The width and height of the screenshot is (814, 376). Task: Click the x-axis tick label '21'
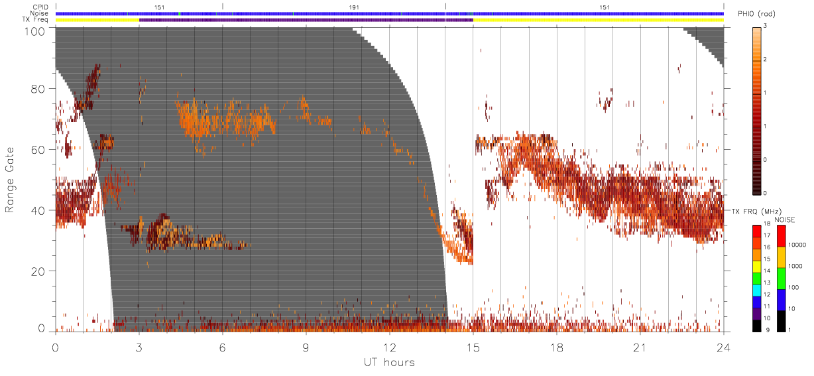[640, 347]
